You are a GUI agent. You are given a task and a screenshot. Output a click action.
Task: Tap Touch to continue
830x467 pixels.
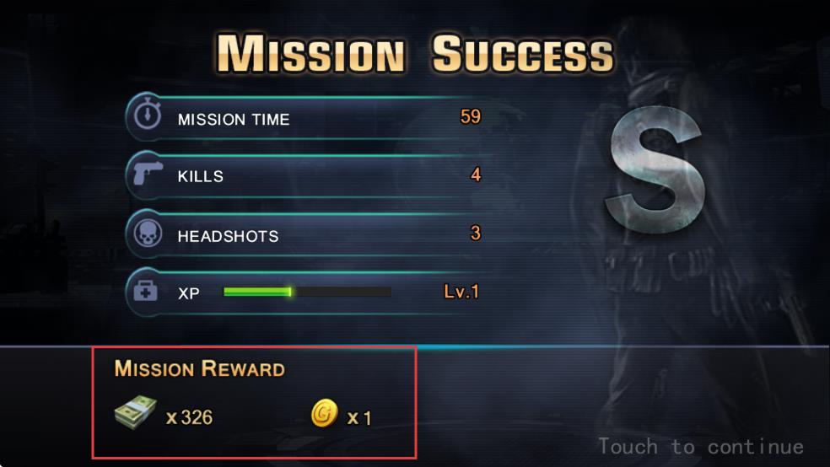[701, 447]
